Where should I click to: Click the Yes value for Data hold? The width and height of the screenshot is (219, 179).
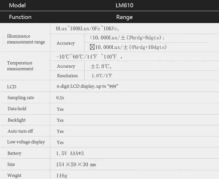point(60,109)
